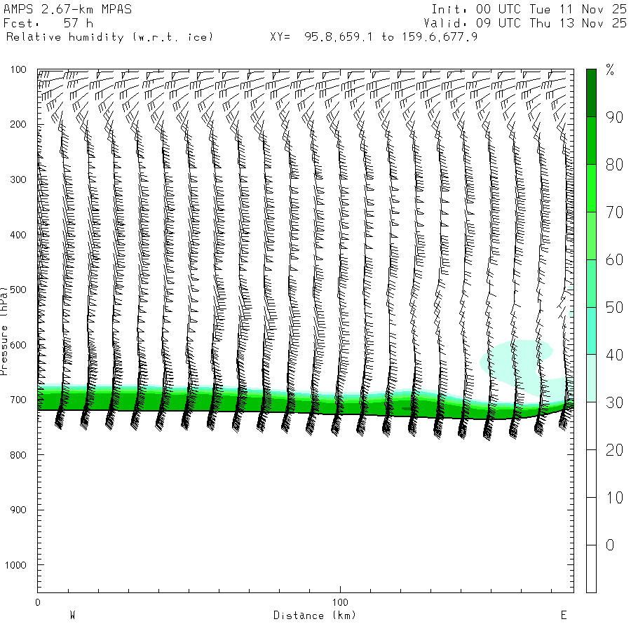The image size is (631, 631).
Task: Click the 30-40% pale cyan colorbar segment
Action: [x=591, y=379]
